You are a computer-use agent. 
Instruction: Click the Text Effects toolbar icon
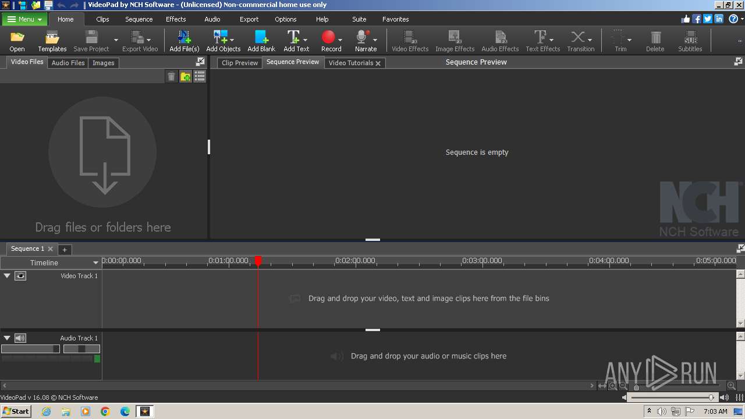point(540,38)
